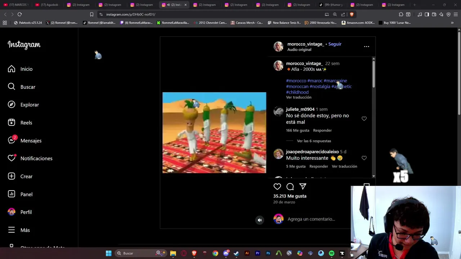Like the post with heart icon
This screenshot has width=461, height=259.
[277, 186]
